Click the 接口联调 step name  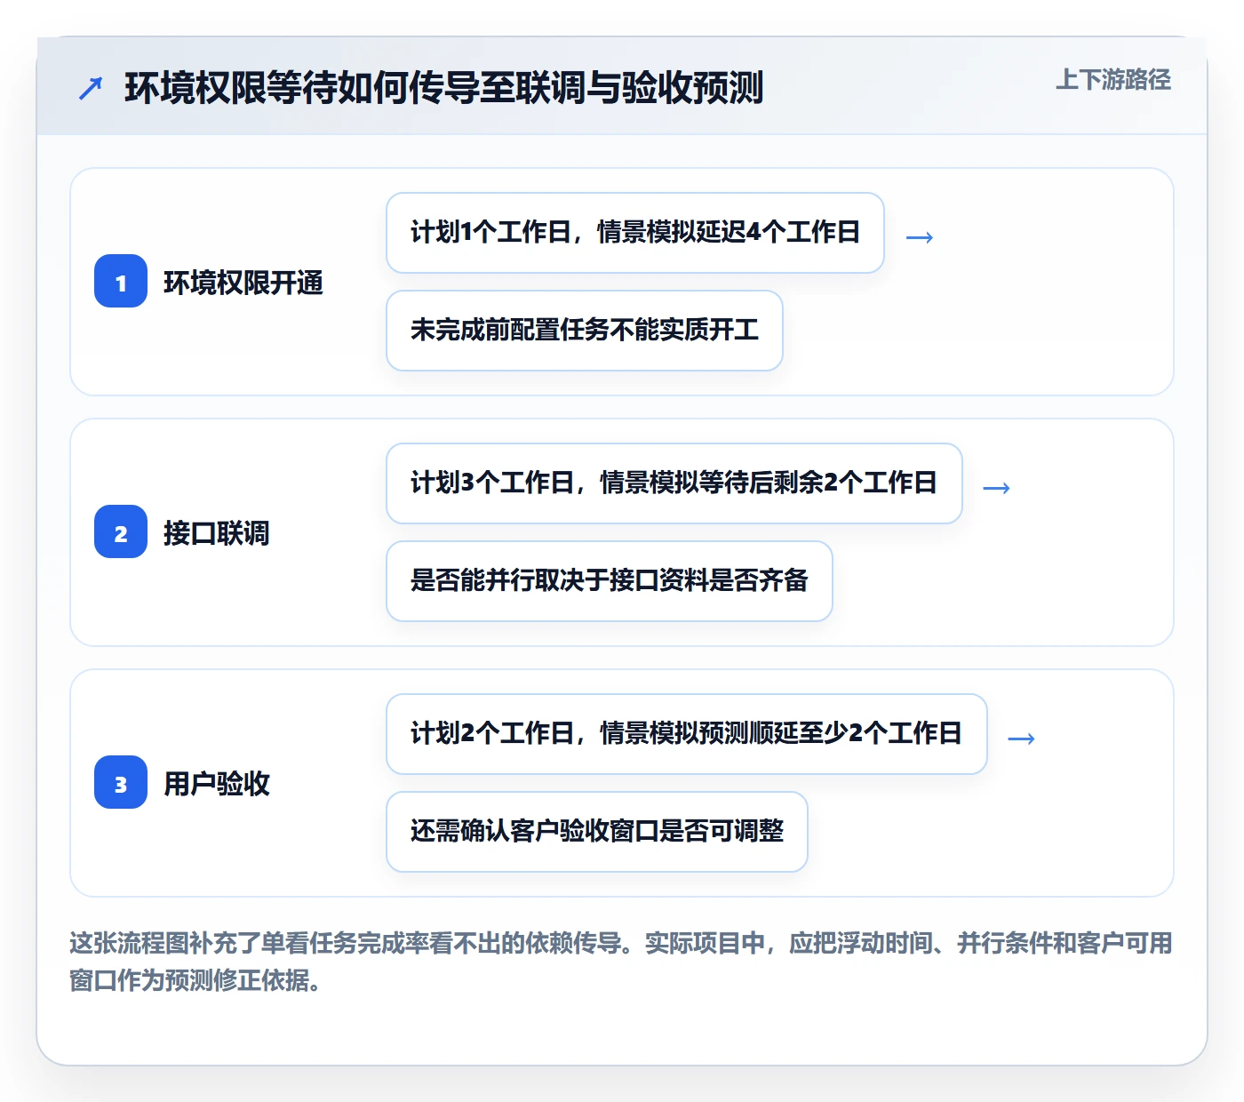click(217, 533)
